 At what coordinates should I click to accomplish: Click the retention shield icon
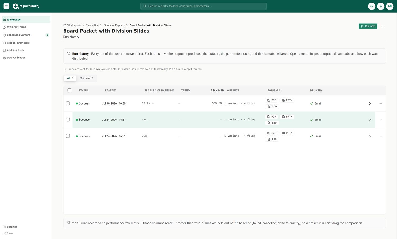[x=65, y=69]
